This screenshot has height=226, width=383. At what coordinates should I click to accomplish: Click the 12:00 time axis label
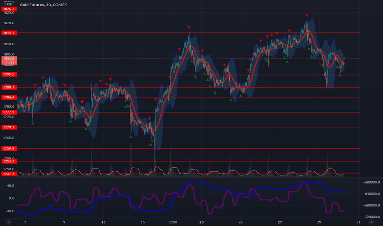click(173, 222)
